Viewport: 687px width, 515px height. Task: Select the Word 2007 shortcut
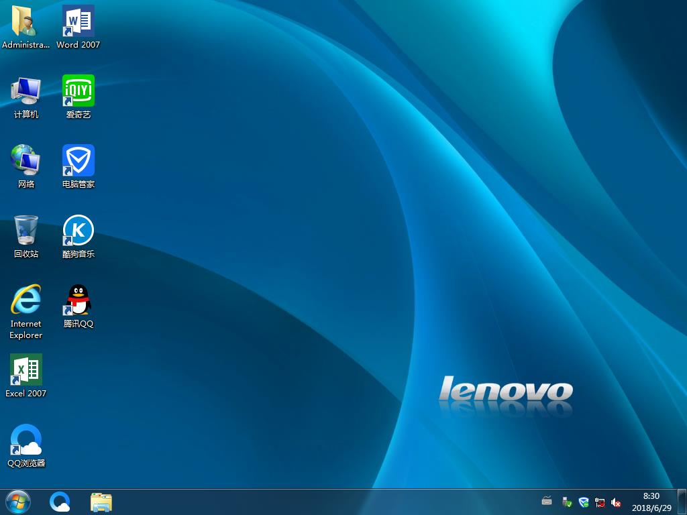pyautogui.click(x=78, y=26)
